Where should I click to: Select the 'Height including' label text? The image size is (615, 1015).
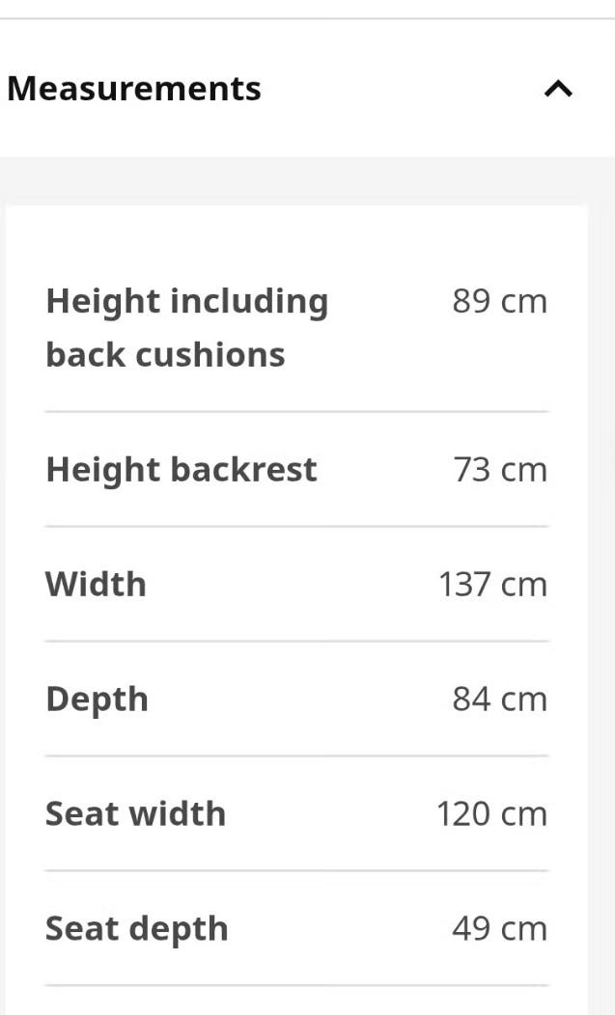(187, 302)
